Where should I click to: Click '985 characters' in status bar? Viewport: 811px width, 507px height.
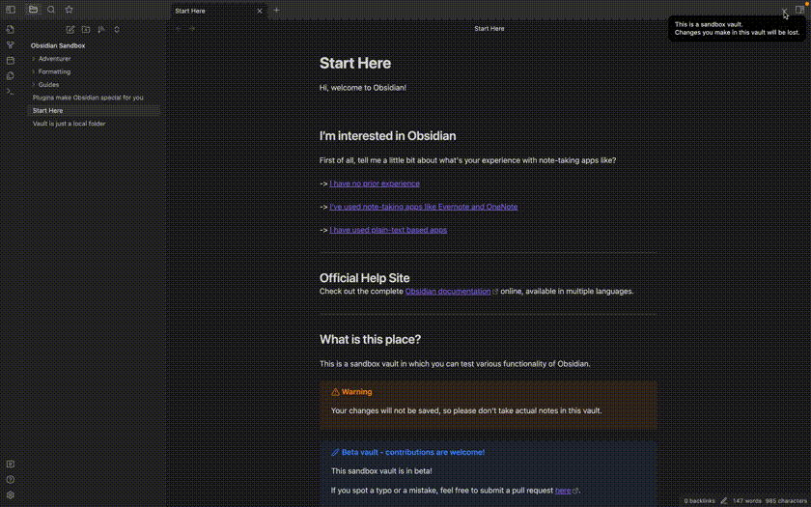tap(785, 501)
